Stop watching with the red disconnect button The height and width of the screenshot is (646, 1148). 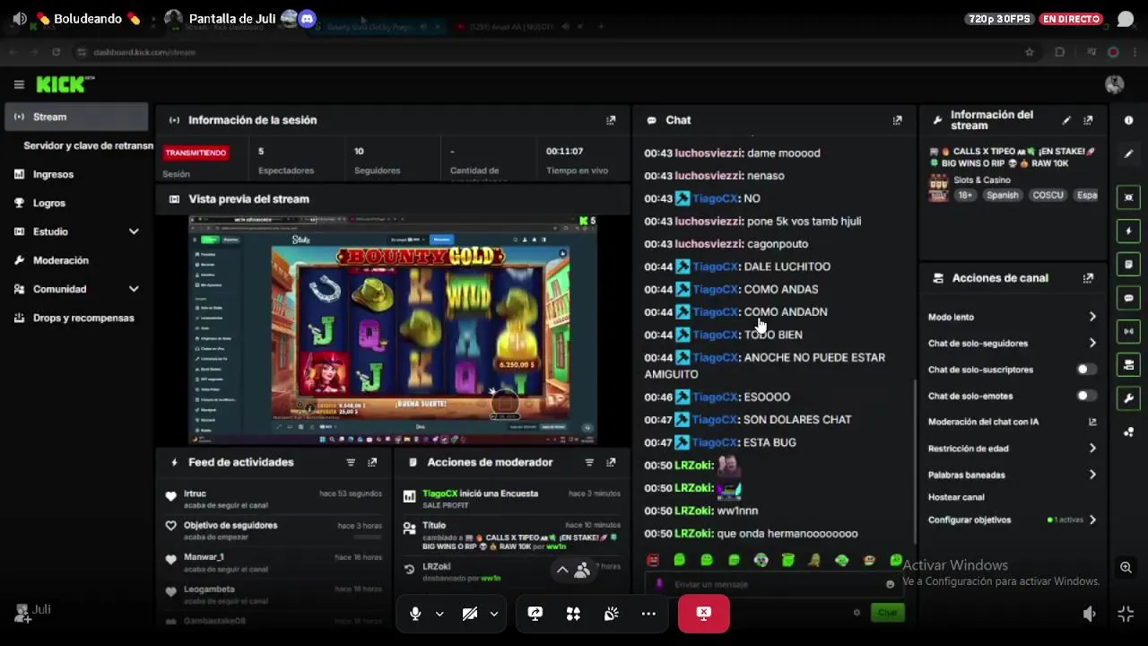pos(703,614)
